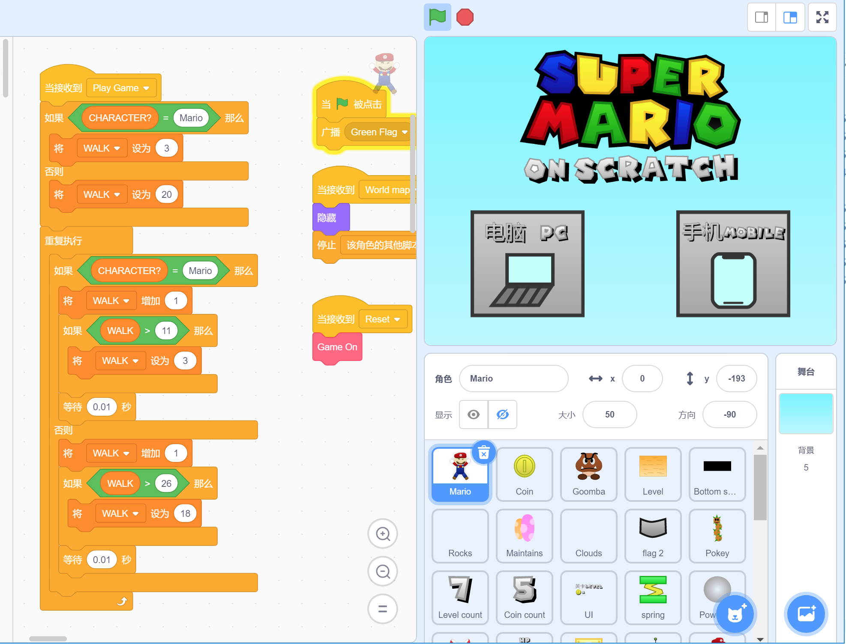
Task: Hide the sprite with crossed-eye button
Action: [502, 414]
